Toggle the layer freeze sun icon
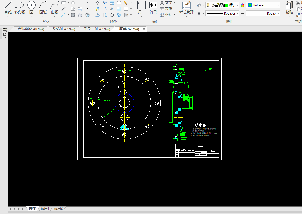Image resolution: width=302 pixels, height=214 pixels. click(x=213, y=6)
